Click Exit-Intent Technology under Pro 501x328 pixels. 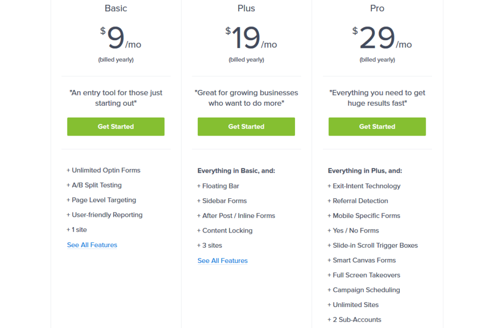[364, 186]
